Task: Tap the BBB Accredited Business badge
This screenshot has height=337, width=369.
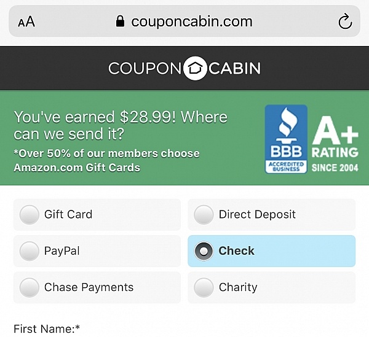Action: [x=286, y=139]
